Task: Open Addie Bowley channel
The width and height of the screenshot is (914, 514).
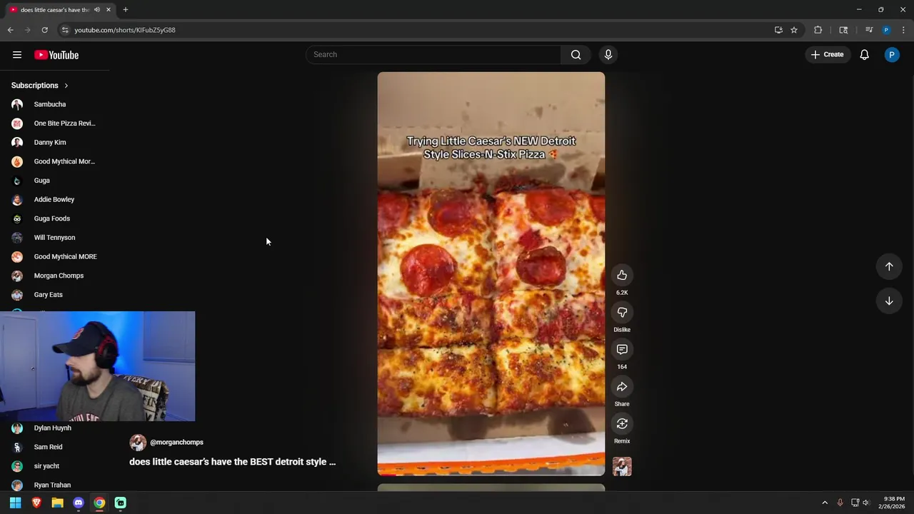Action: coord(55,200)
